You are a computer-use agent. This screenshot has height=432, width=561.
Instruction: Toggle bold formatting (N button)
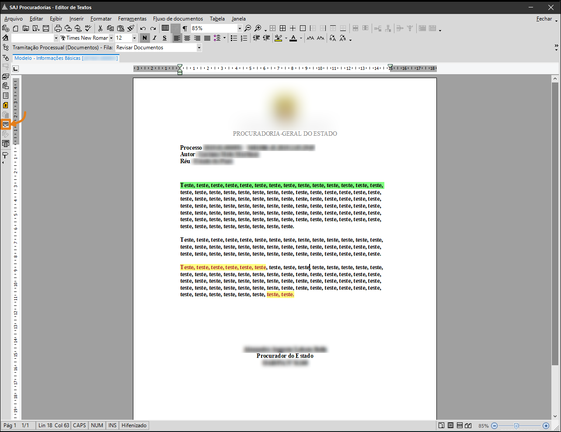(x=145, y=38)
